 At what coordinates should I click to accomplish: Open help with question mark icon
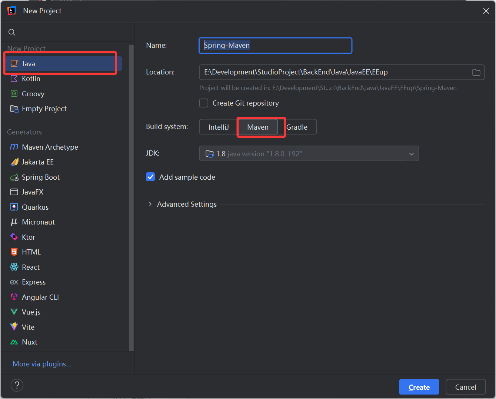tap(17, 385)
